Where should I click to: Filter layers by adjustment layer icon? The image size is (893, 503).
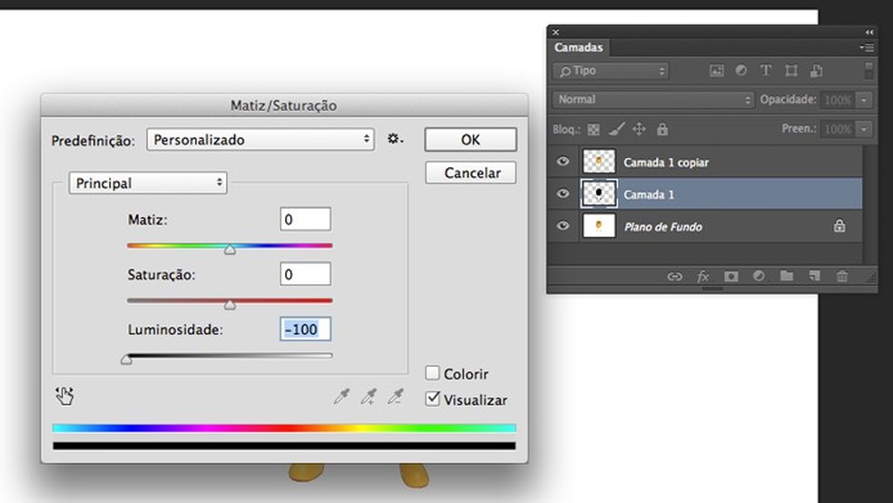click(x=741, y=71)
